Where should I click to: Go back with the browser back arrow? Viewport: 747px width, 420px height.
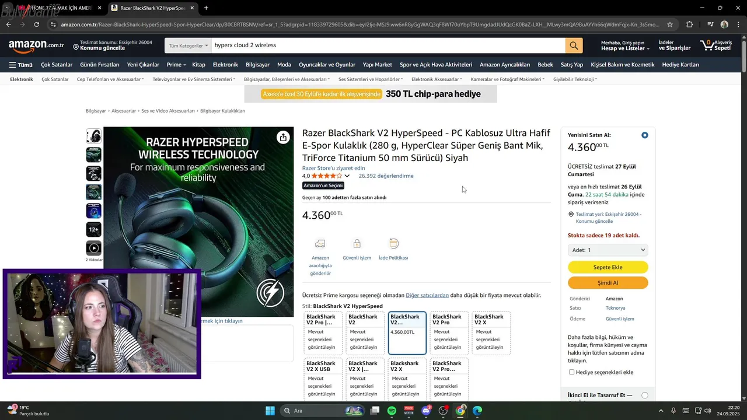point(8,24)
